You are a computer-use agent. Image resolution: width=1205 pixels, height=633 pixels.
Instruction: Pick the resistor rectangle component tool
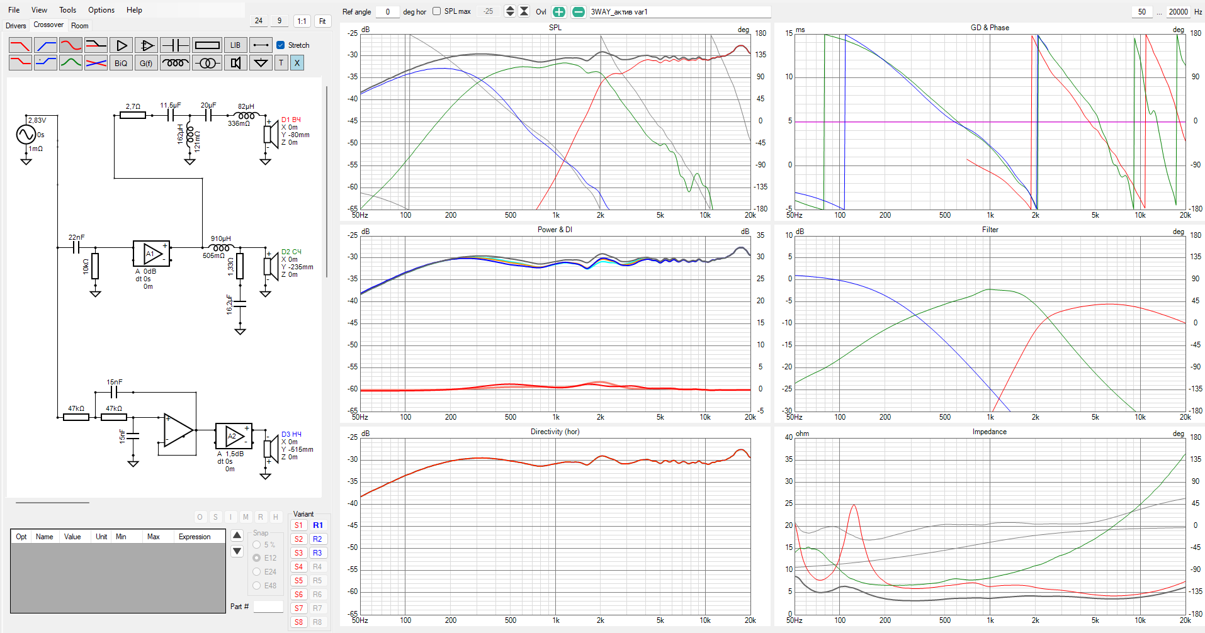[x=207, y=45]
